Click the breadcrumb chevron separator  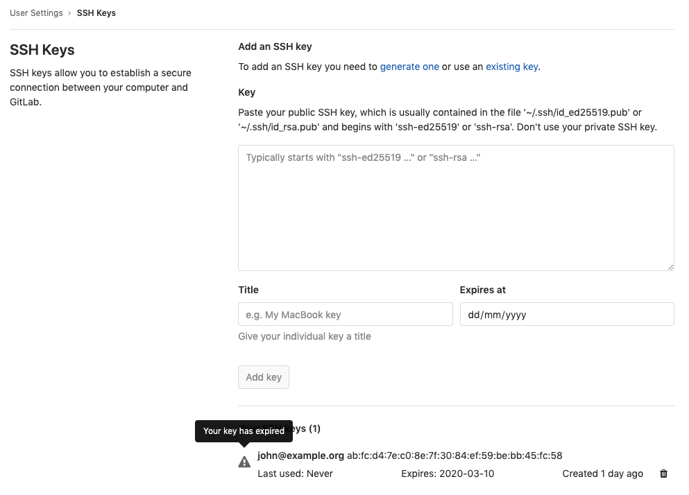pyautogui.click(x=69, y=13)
